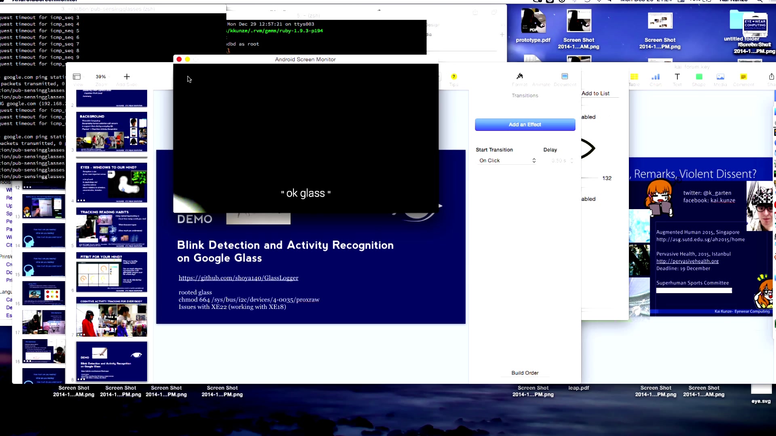The width and height of the screenshot is (776, 436).
Task: Click the slider beside value 132
Action: point(590,178)
